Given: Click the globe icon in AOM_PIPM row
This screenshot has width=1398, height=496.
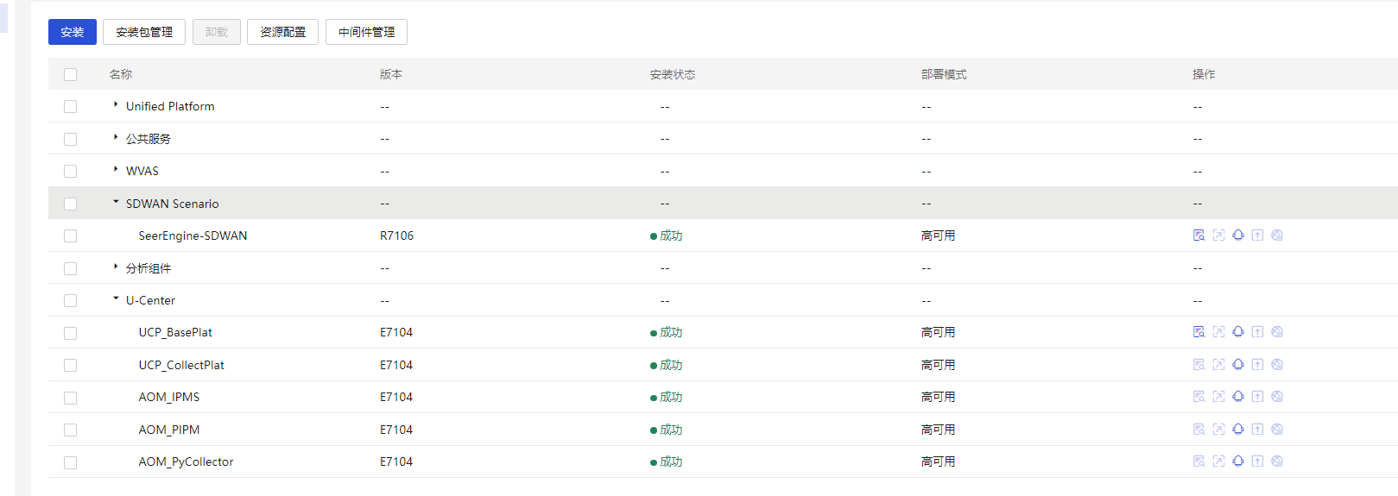Looking at the screenshot, I should [x=1277, y=430].
